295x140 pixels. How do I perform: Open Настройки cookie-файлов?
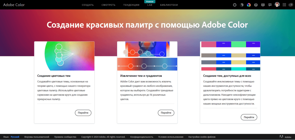point(202,137)
